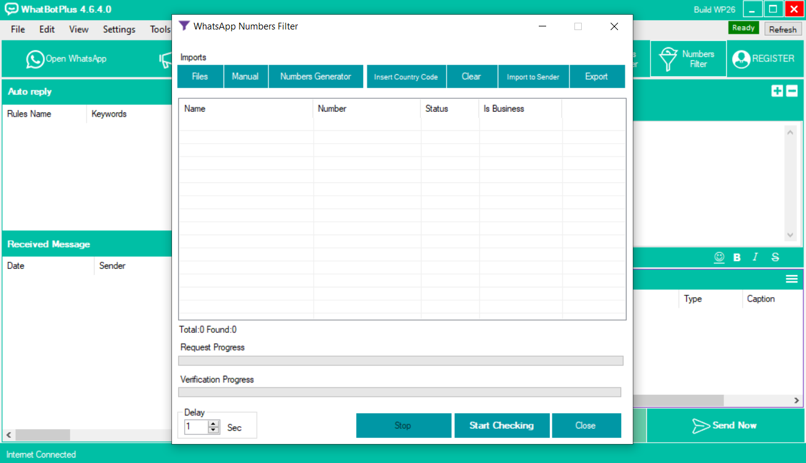Click Insert Country Code button
This screenshot has height=463, width=806.
coord(406,77)
